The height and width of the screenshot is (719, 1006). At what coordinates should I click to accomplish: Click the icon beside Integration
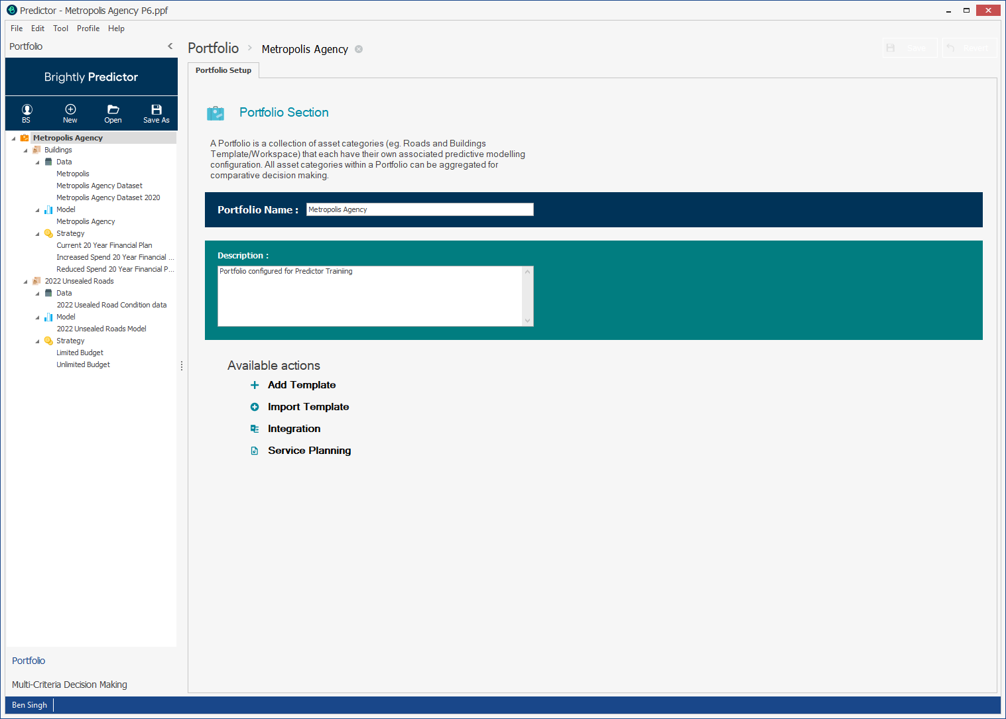[255, 429]
